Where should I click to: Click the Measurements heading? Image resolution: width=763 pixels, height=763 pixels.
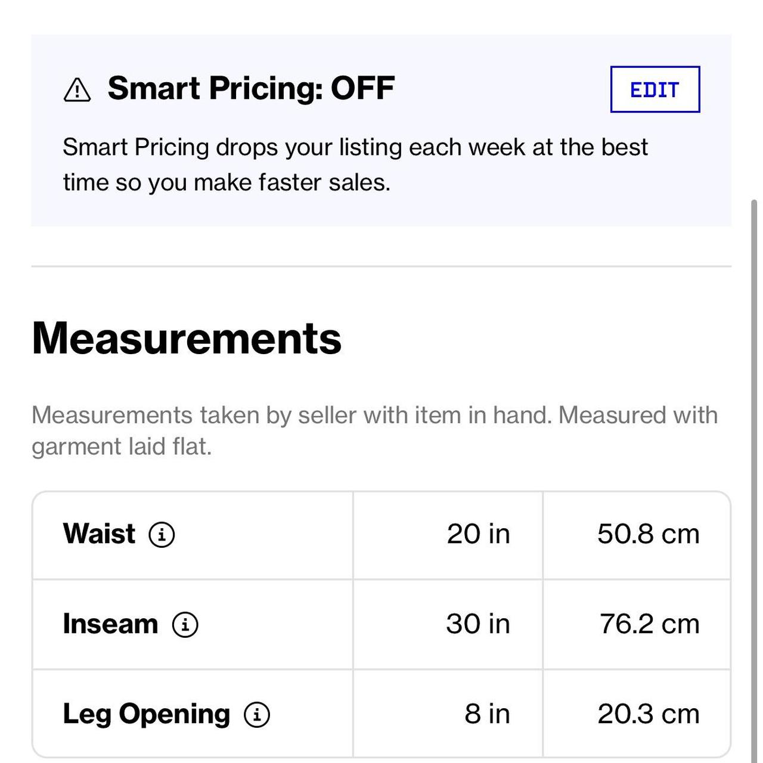point(187,339)
